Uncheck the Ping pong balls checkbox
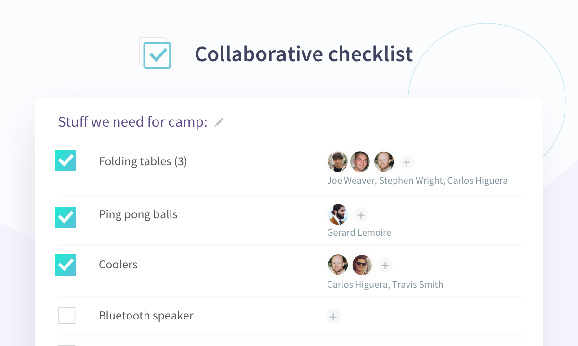This screenshot has width=578, height=346. click(66, 217)
